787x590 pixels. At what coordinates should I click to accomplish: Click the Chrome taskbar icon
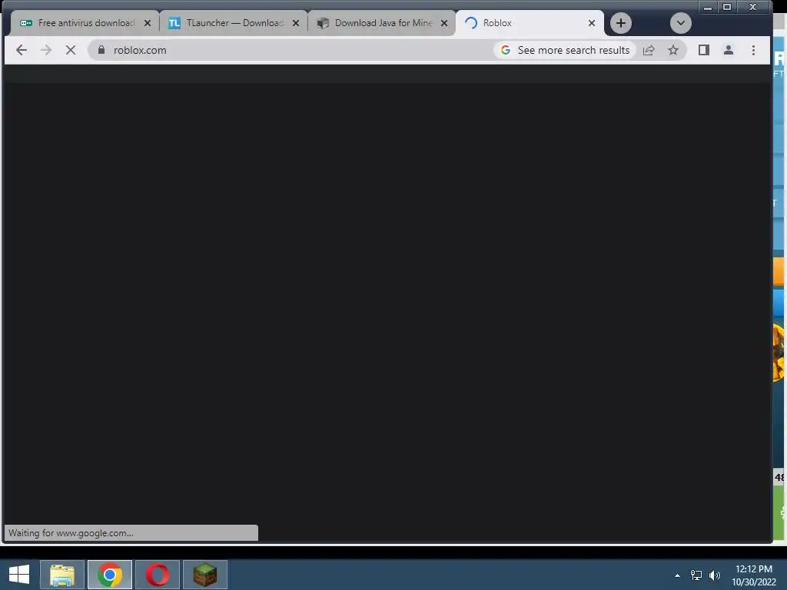(110, 575)
